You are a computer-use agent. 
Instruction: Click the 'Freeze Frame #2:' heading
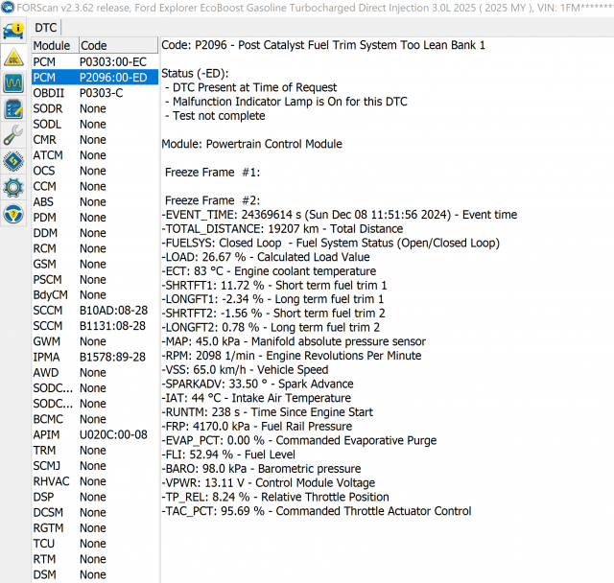[x=212, y=200]
